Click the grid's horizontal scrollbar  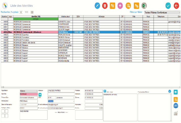(x=91, y=87)
